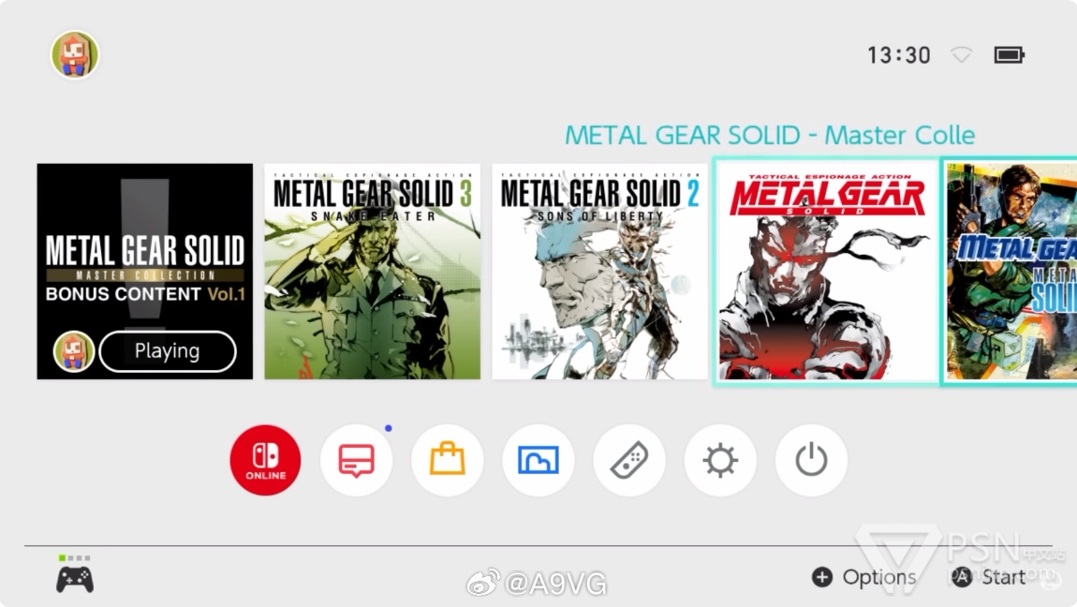Screen dimensions: 1077x607
Task: Click the Playing status button
Action: click(x=168, y=351)
